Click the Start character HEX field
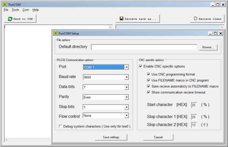This screenshot has height=147, width=228. (x=194, y=105)
